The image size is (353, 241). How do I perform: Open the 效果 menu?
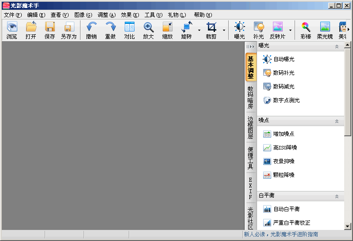(x=130, y=15)
